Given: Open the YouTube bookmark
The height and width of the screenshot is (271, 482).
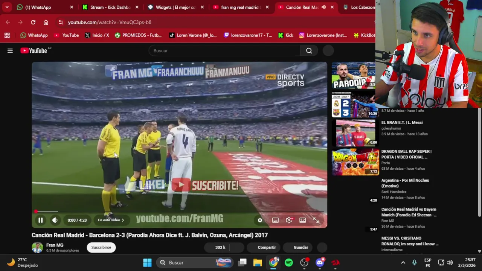Looking at the screenshot, I should [67, 35].
